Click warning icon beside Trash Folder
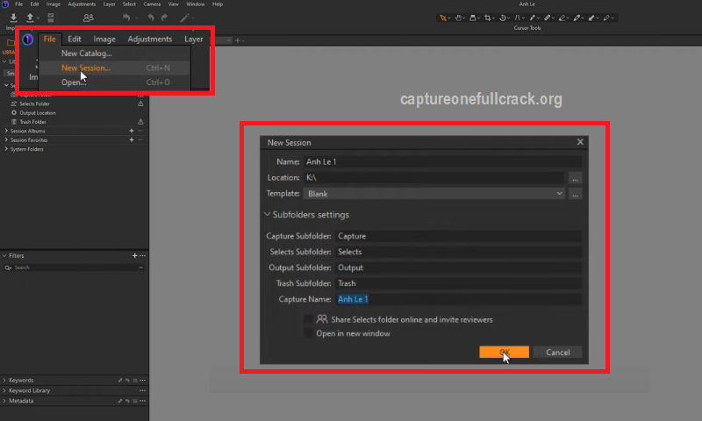Screen dimensions: 702x421 140,122
